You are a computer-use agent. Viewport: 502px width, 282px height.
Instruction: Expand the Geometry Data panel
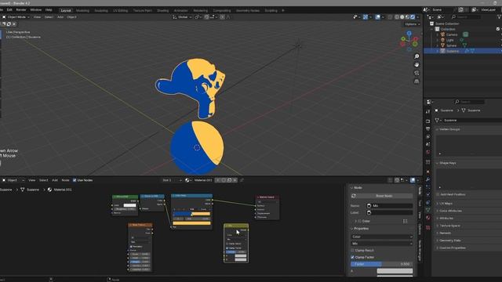(449, 240)
